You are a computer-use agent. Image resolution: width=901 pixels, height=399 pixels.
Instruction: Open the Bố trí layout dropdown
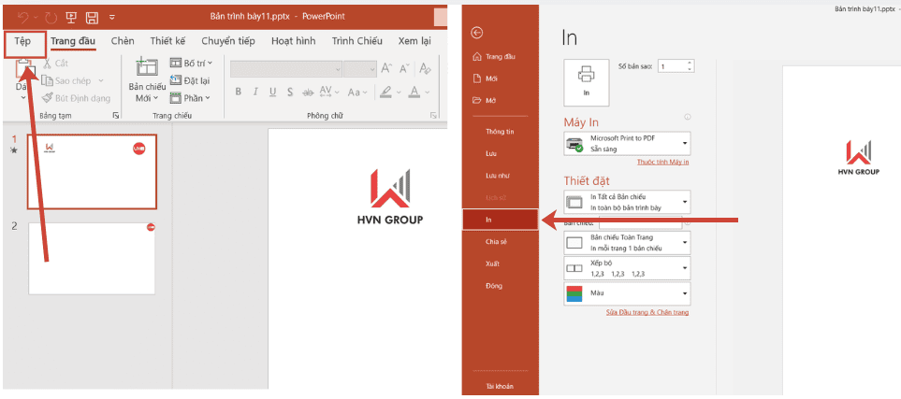192,64
